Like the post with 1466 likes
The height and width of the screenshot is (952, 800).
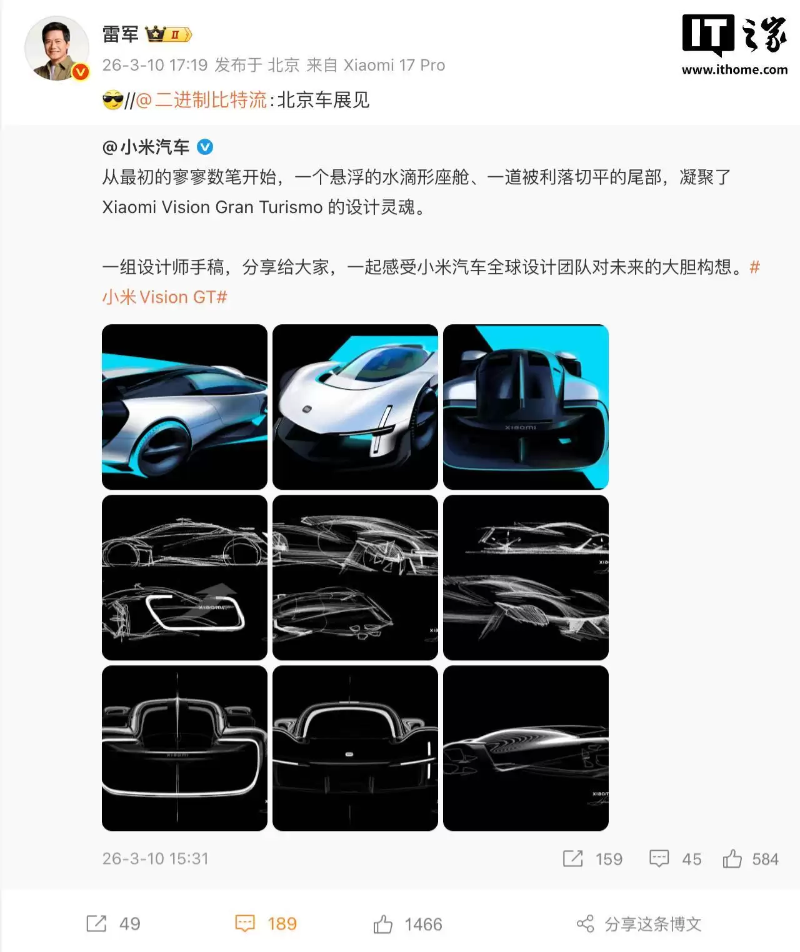[382, 924]
